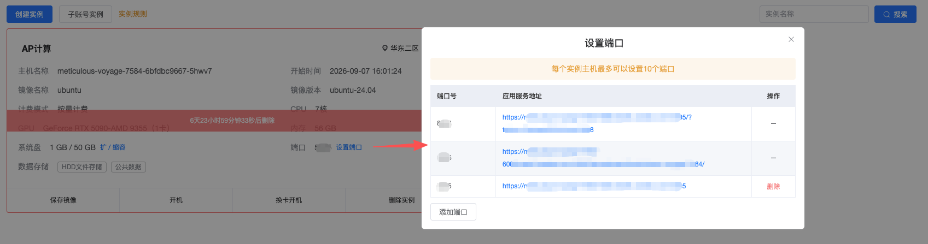Click the AP计算 instance title
928x244 pixels.
pyautogui.click(x=36, y=49)
